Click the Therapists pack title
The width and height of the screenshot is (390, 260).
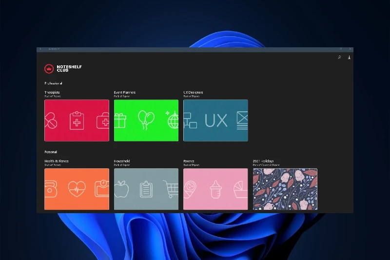coord(53,92)
